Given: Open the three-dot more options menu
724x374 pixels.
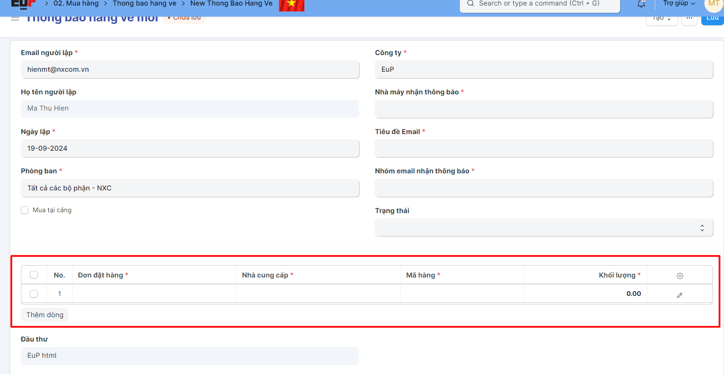Looking at the screenshot, I should 689,19.
